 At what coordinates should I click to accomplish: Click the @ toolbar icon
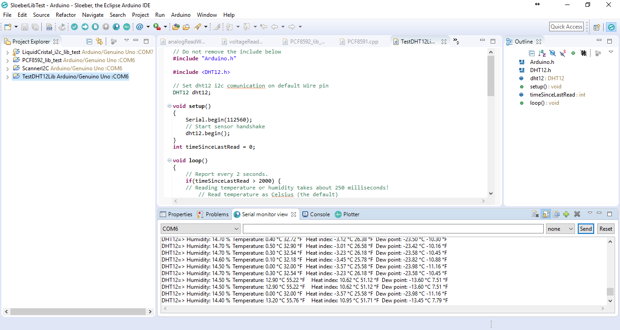pos(140,27)
